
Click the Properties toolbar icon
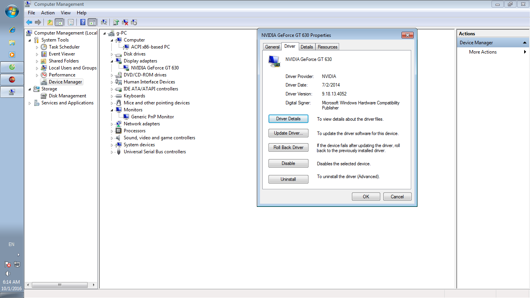[71, 23]
